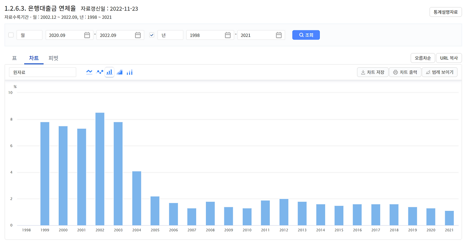The height and width of the screenshot is (242, 464).
Task: Click the 2021 bar in chart
Action: click(x=449, y=218)
